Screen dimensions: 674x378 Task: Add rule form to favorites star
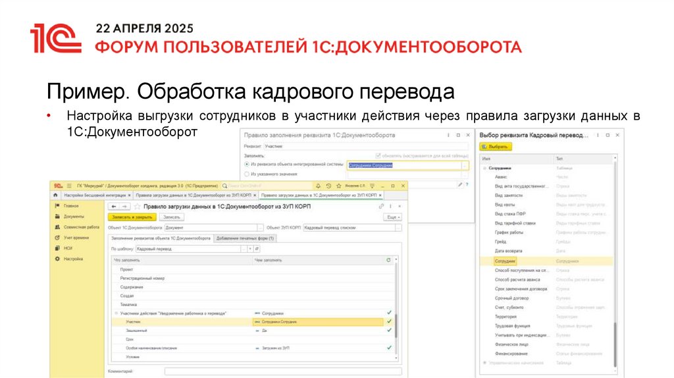[x=137, y=207]
